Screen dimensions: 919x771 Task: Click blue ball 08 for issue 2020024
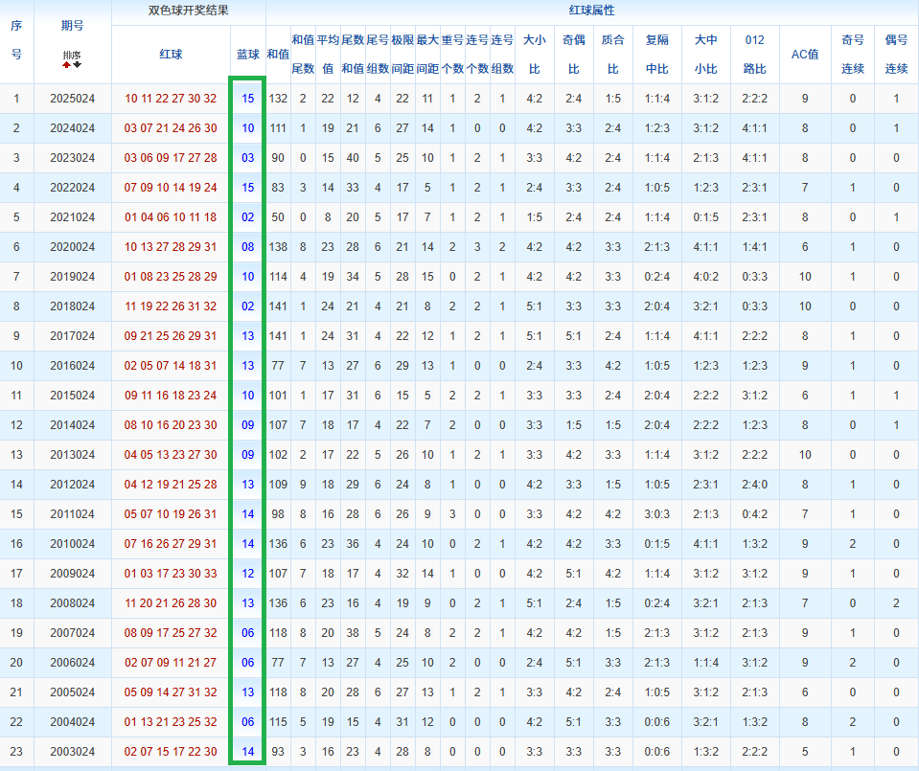coord(248,247)
